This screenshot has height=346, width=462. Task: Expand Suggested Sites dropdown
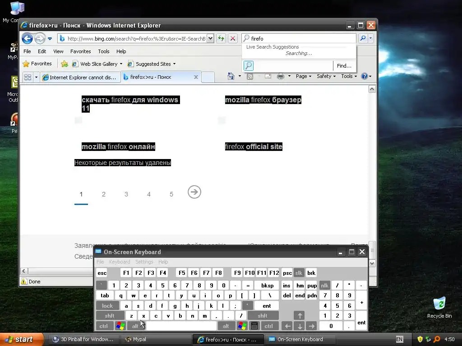coord(175,64)
